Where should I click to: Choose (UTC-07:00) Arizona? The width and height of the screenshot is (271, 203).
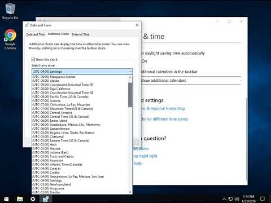click(80, 100)
